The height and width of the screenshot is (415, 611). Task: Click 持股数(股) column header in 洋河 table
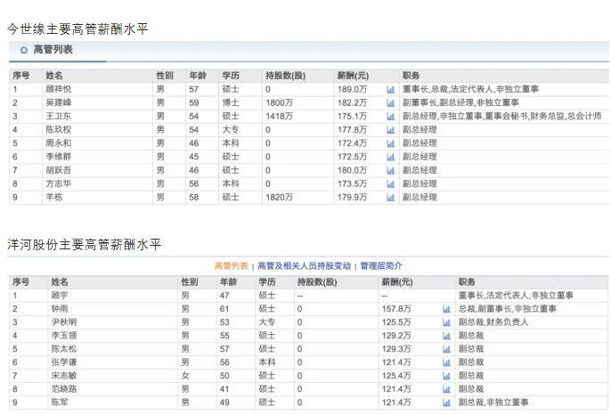pos(316,282)
